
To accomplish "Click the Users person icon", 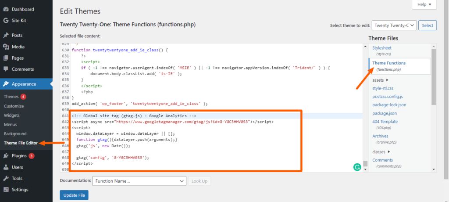I will pos(6,167).
